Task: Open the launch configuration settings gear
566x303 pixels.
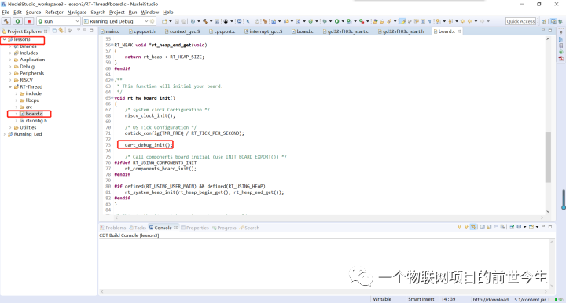Action: [152, 21]
